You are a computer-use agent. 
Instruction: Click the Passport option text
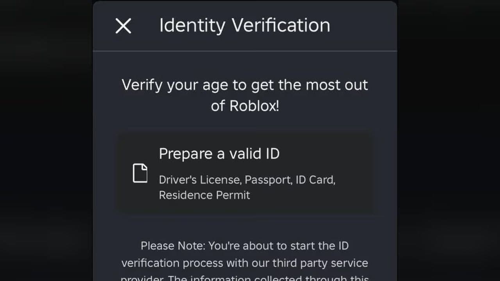click(268, 180)
